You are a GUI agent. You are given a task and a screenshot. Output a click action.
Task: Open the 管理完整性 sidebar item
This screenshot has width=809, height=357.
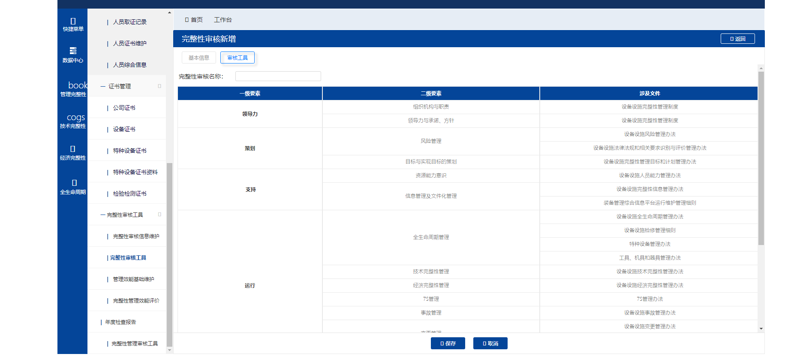point(73,89)
